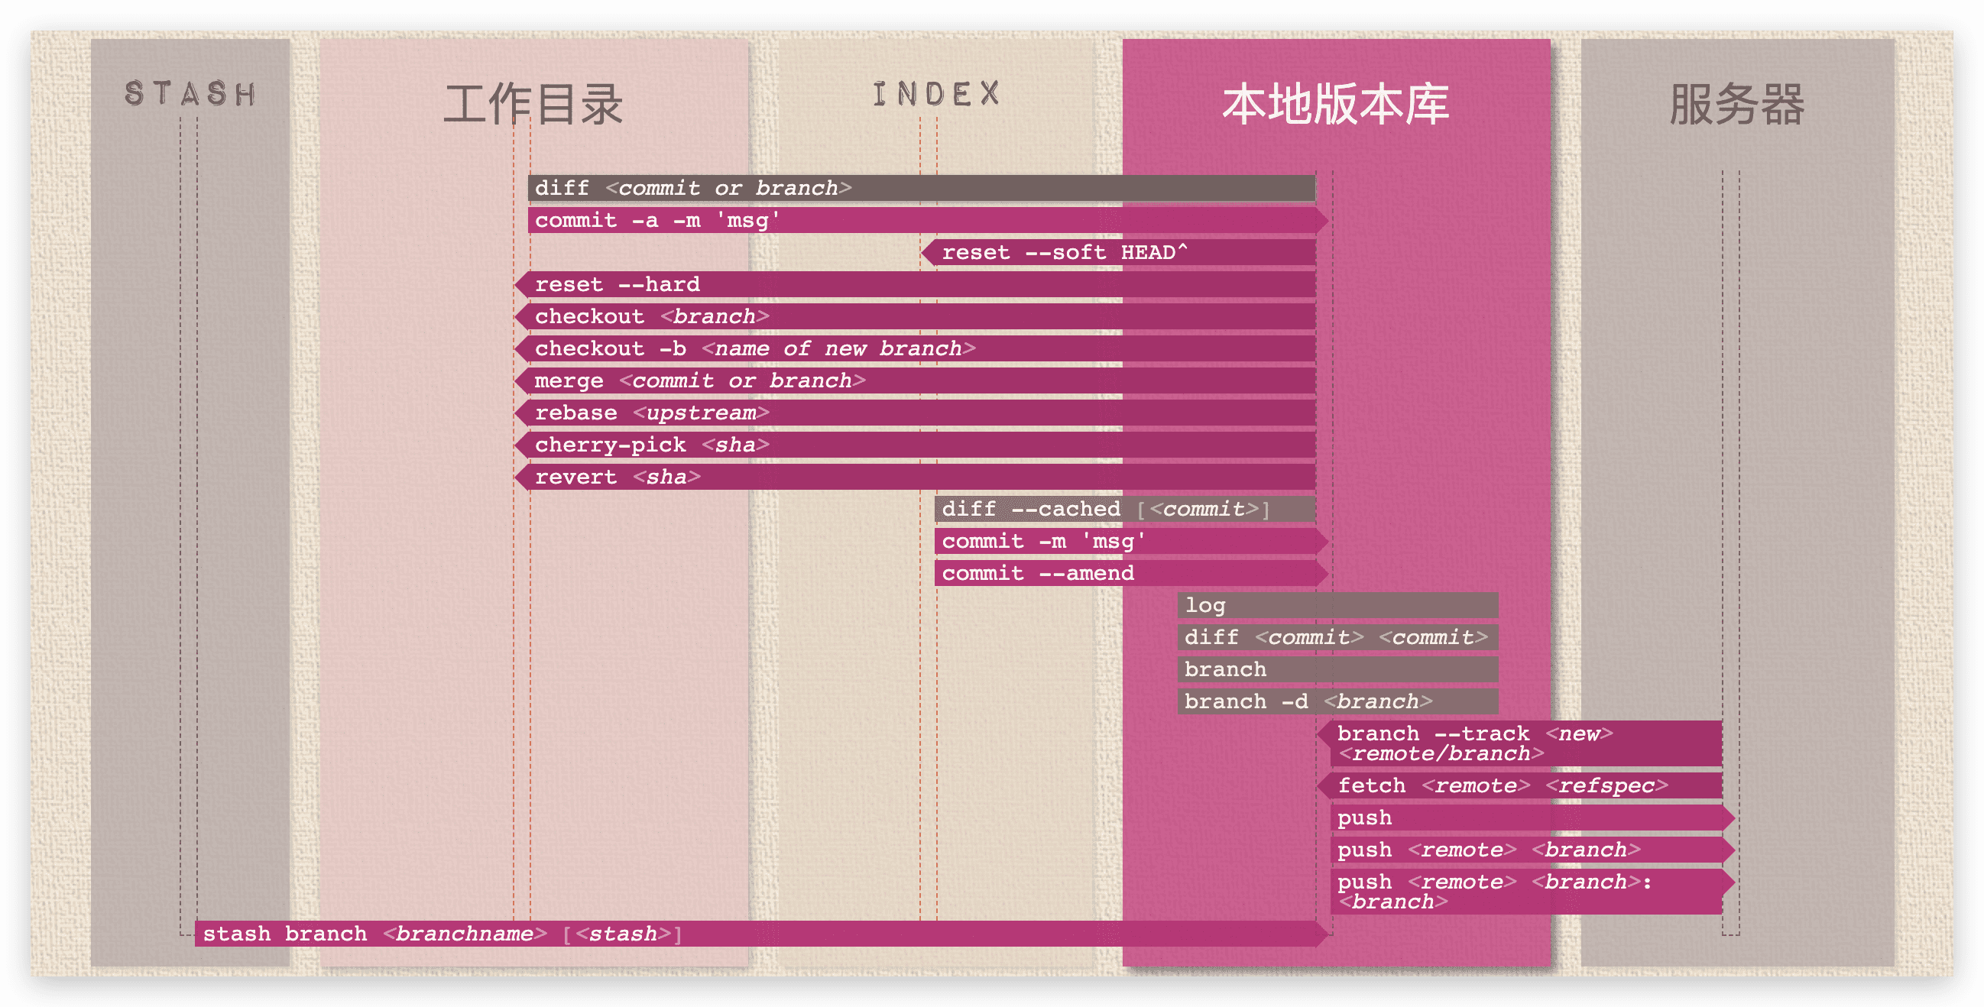Choose the 'reset --hard' command bar
Screen dimensions: 1984x1007
click(915, 284)
